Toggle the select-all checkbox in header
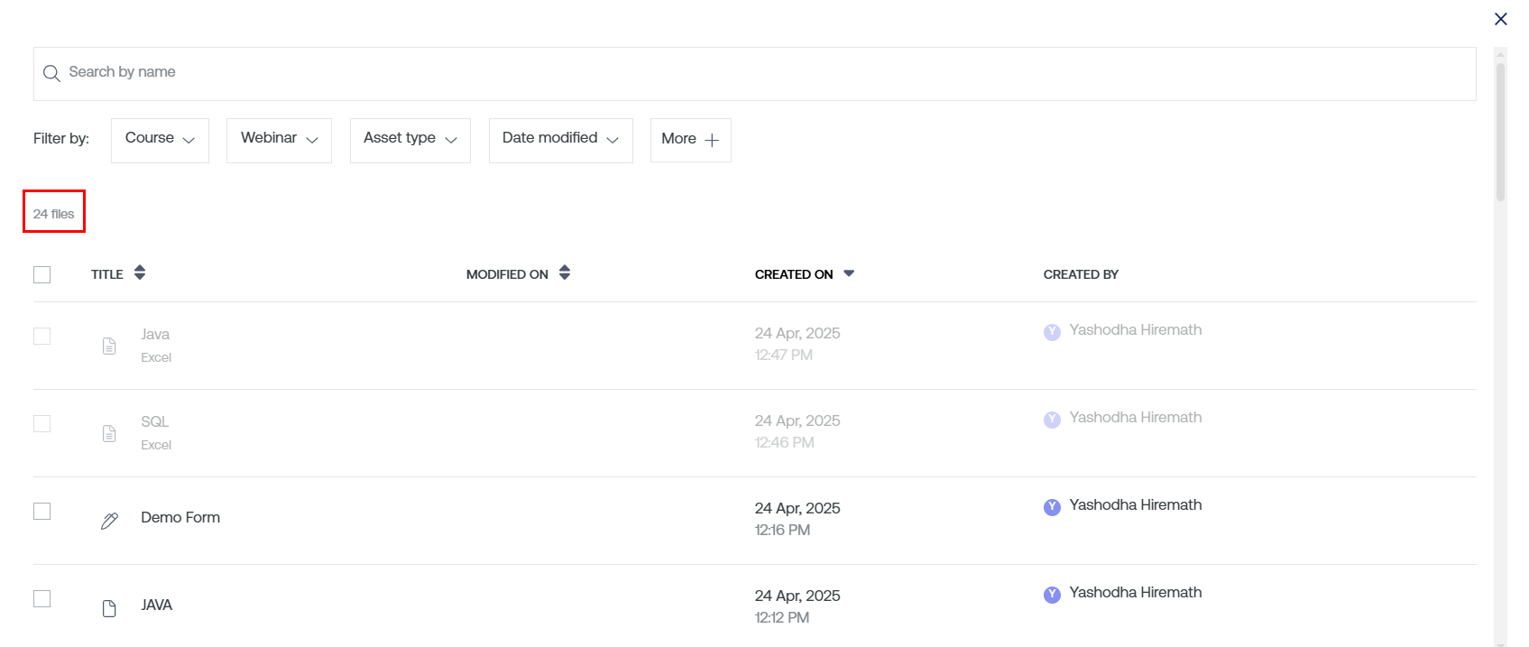The image size is (1529, 647). [x=42, y=274]
